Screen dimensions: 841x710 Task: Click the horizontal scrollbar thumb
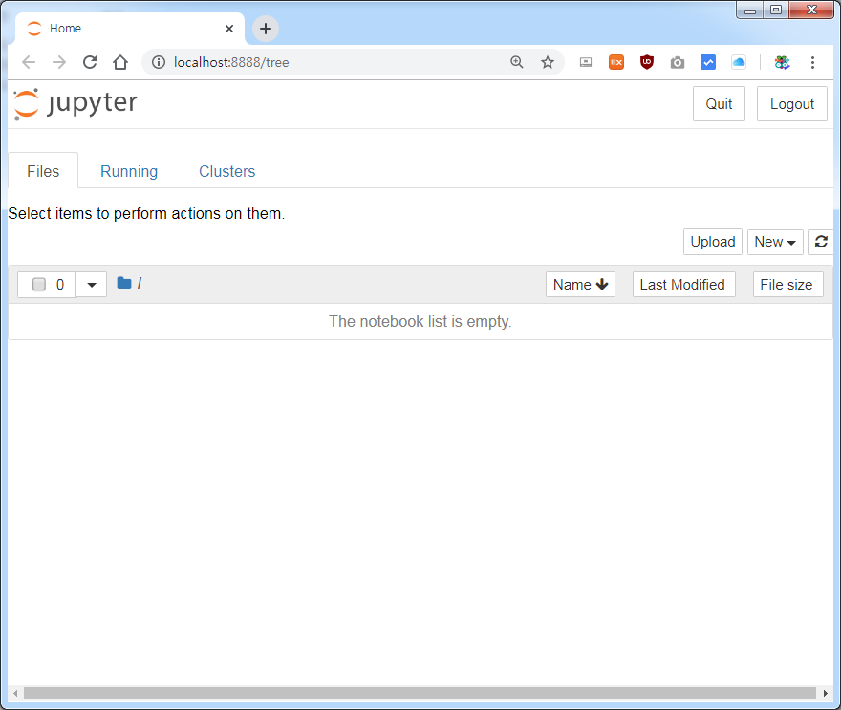420,694
